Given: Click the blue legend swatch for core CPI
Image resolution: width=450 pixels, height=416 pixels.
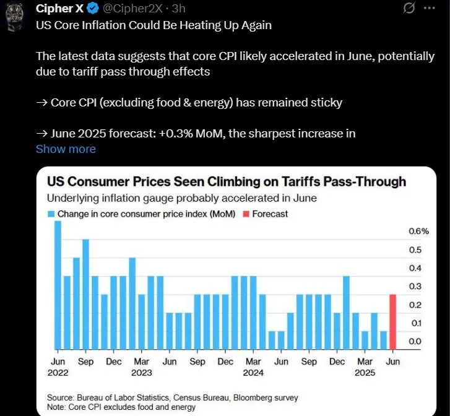Looking at the screenshot, I should tap(51, 214).
